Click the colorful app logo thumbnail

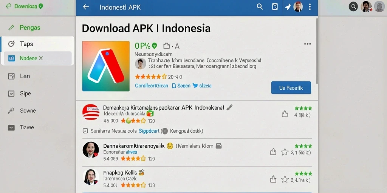106,66
